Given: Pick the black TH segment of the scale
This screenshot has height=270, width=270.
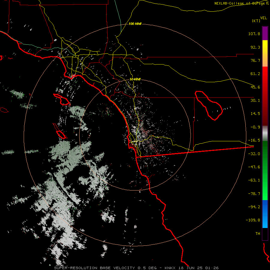Looking at the screenshot, I should tap(265, 234).
